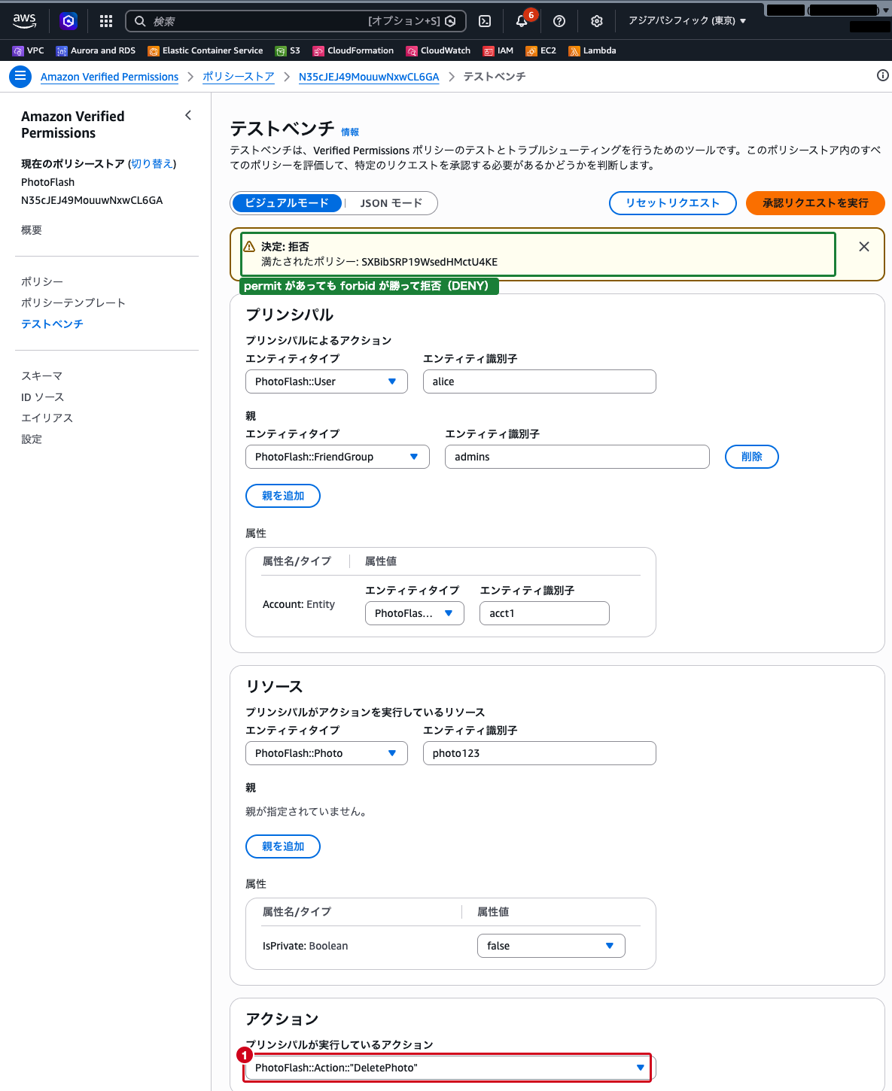Click 削除 button for admins parent
This screenshot has width=892, height=1091.
click(752, 457)
